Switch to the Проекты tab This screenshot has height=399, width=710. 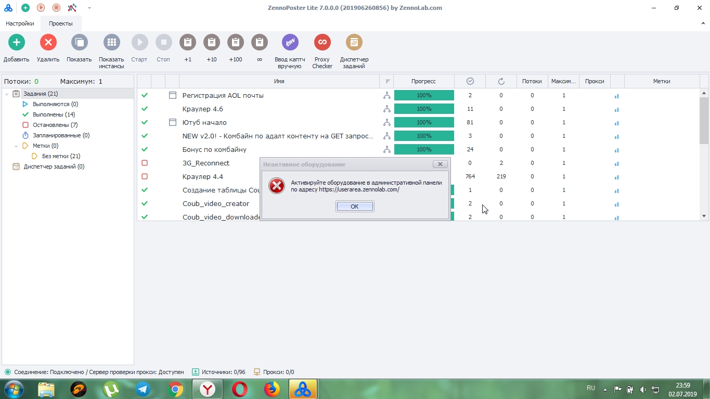(61, 23)
